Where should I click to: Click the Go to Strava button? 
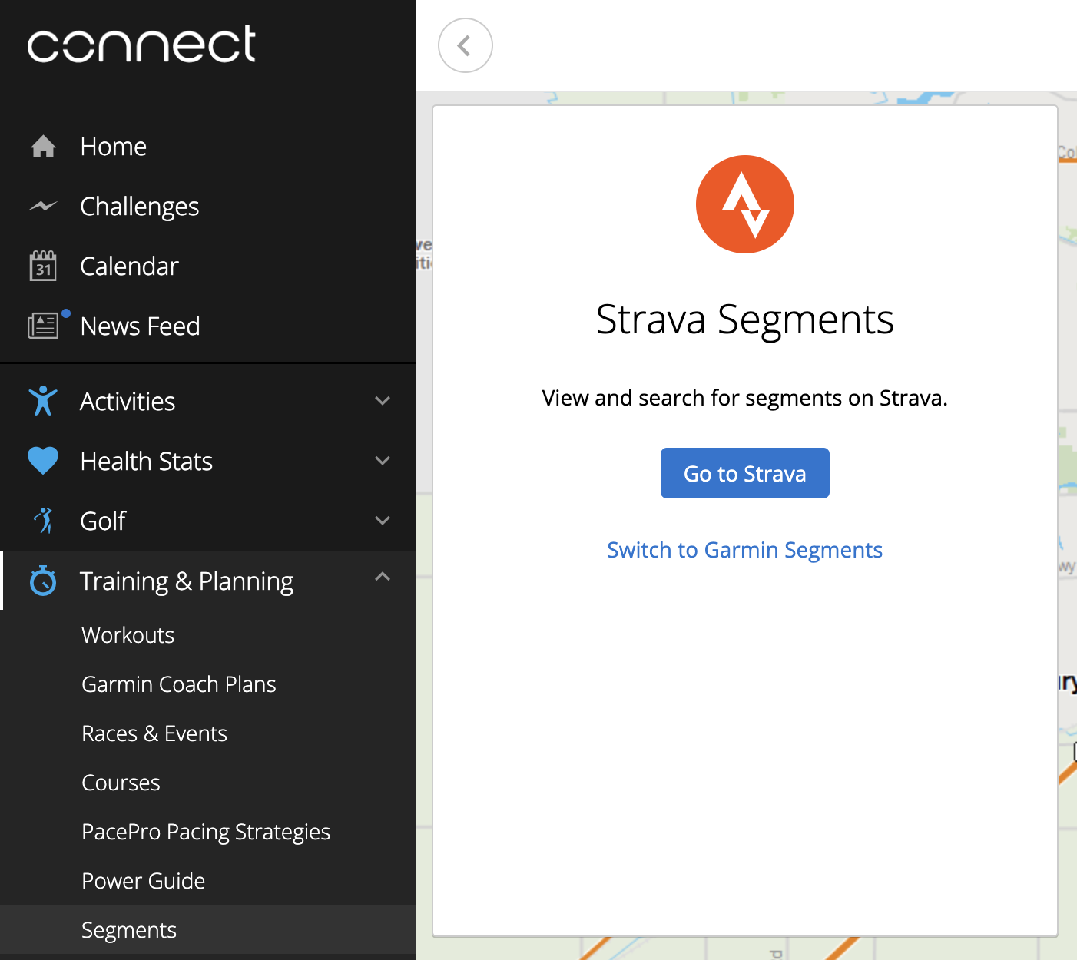[x=745, y=473]
